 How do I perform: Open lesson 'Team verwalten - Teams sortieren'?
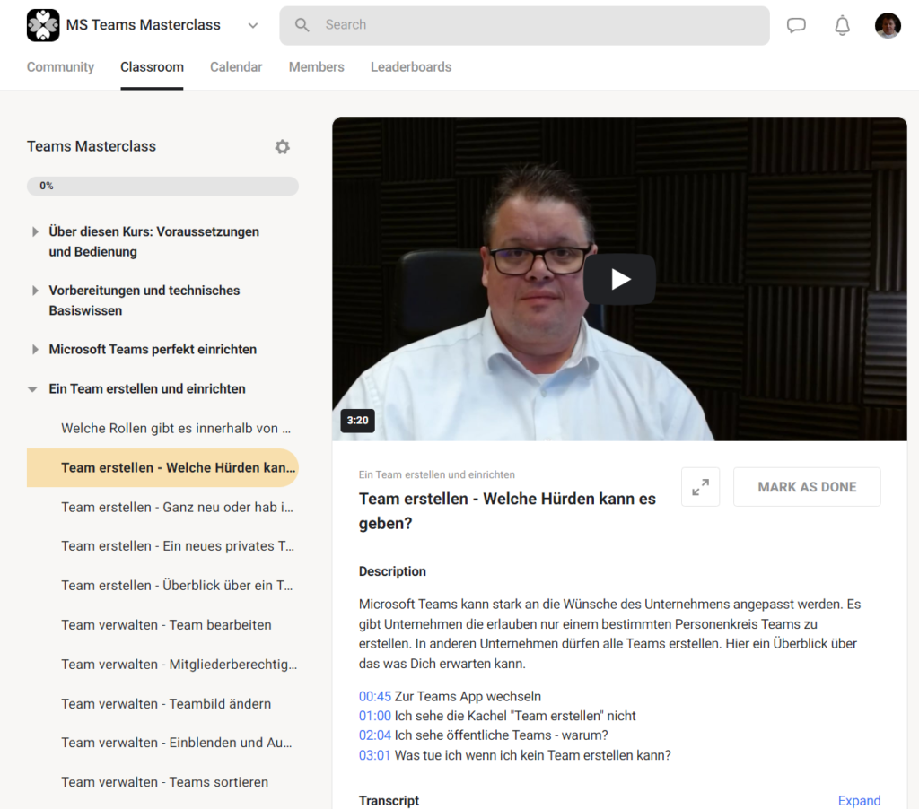[x=165, y=782]
